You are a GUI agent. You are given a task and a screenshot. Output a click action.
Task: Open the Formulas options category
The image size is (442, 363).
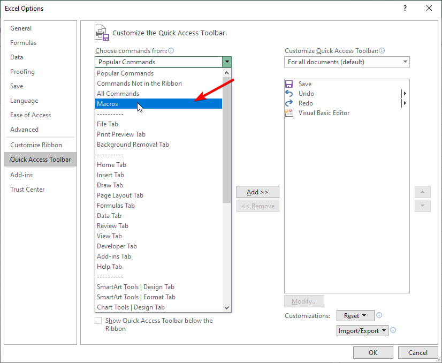coord(40,43)
